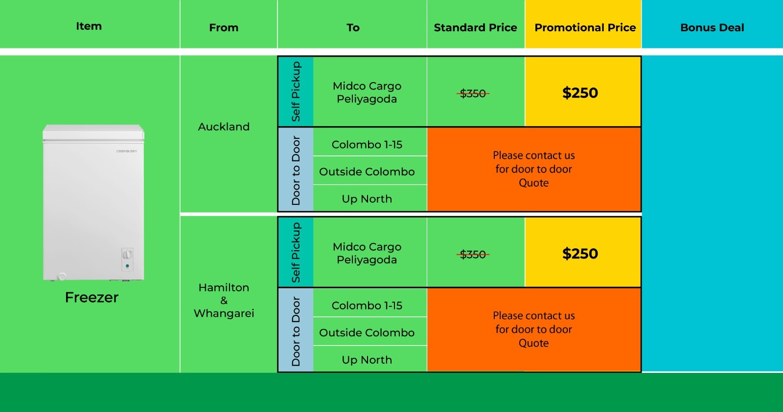Click the Cookology brand logo on freezer
The image size is (783, 412).
(127, 152)
